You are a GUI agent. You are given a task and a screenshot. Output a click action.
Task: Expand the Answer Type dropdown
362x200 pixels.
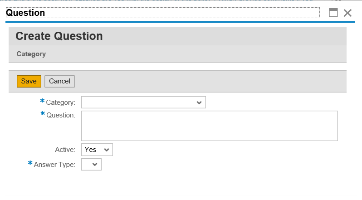point(91,165)
